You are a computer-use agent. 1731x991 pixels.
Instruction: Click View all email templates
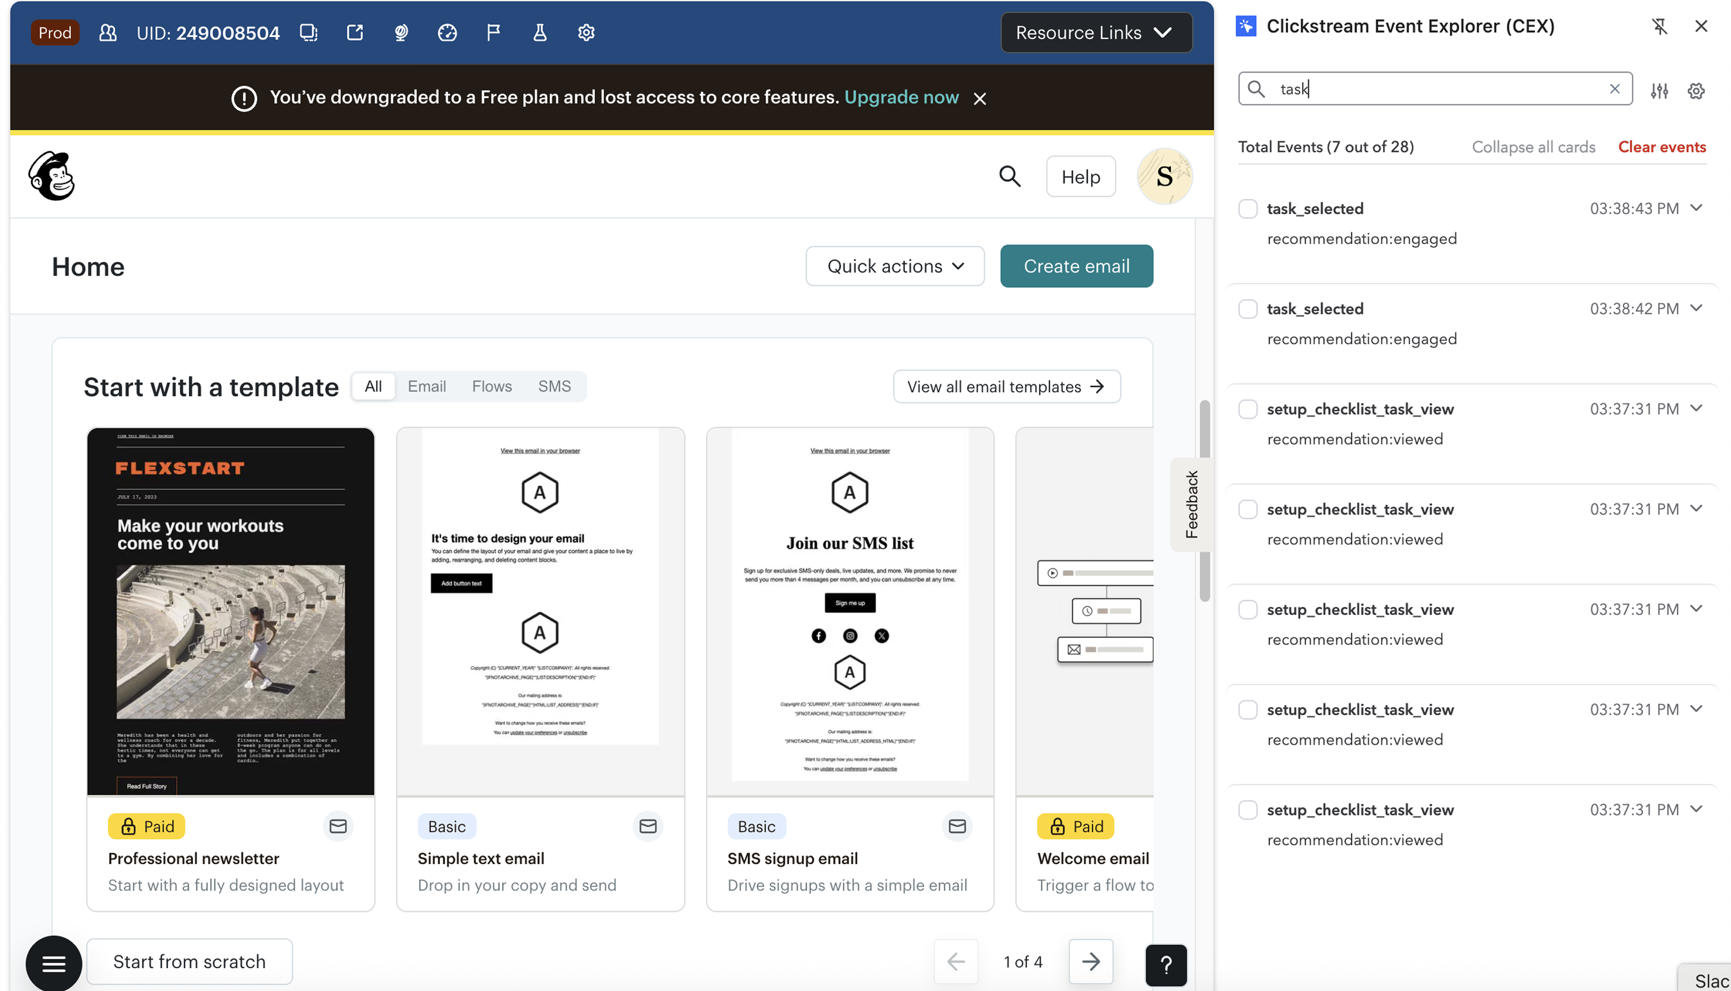[x=1006, y=387]
